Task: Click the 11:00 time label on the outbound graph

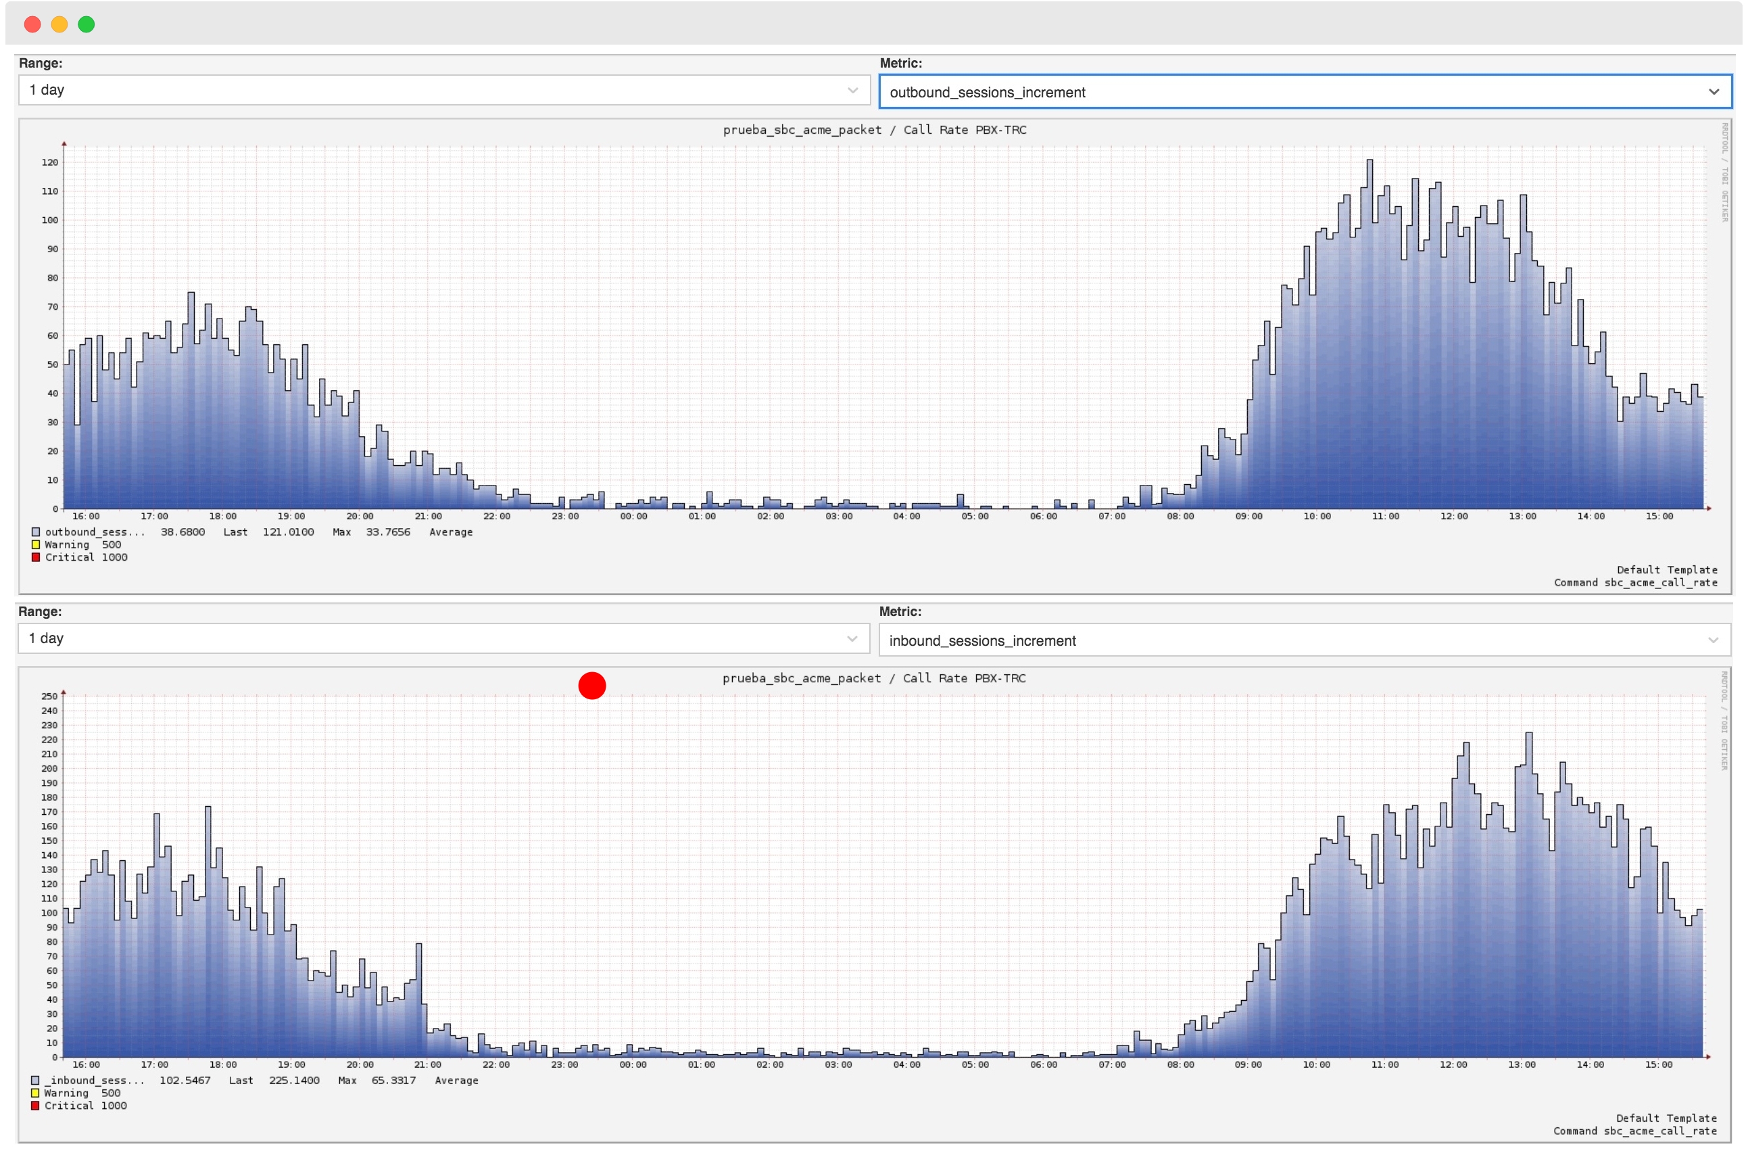Action: pos(1385,517)
